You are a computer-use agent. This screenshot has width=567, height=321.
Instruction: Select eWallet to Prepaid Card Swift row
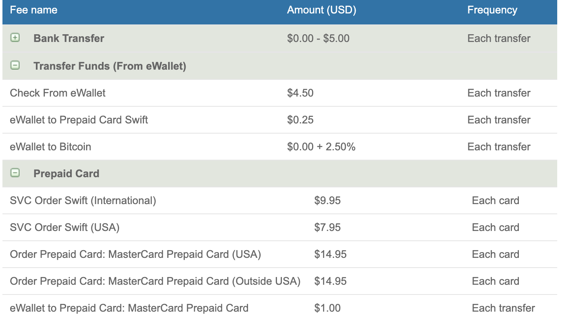[x=79, y=120]
